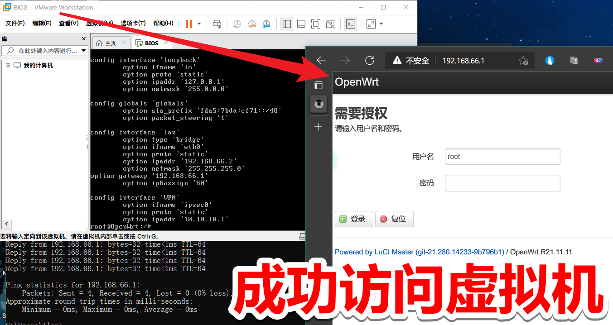613x325 pixels.
Task: Toggle the library sidebar view in VMware toolbar
Action: [x=286, y=24]
